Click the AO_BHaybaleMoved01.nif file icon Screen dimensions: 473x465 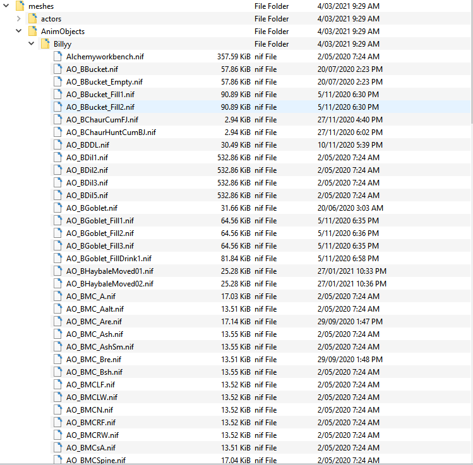(58, 271)
